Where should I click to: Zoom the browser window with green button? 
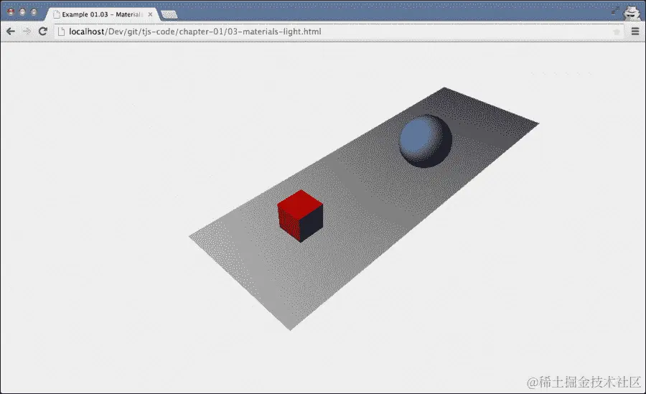34,12
